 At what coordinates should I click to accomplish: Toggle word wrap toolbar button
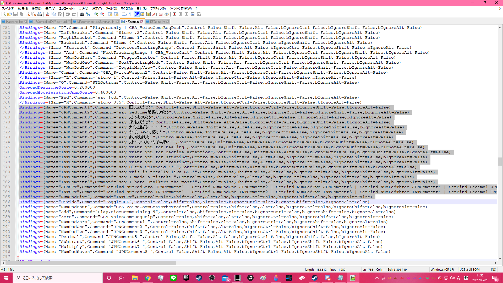click(124, 14)
